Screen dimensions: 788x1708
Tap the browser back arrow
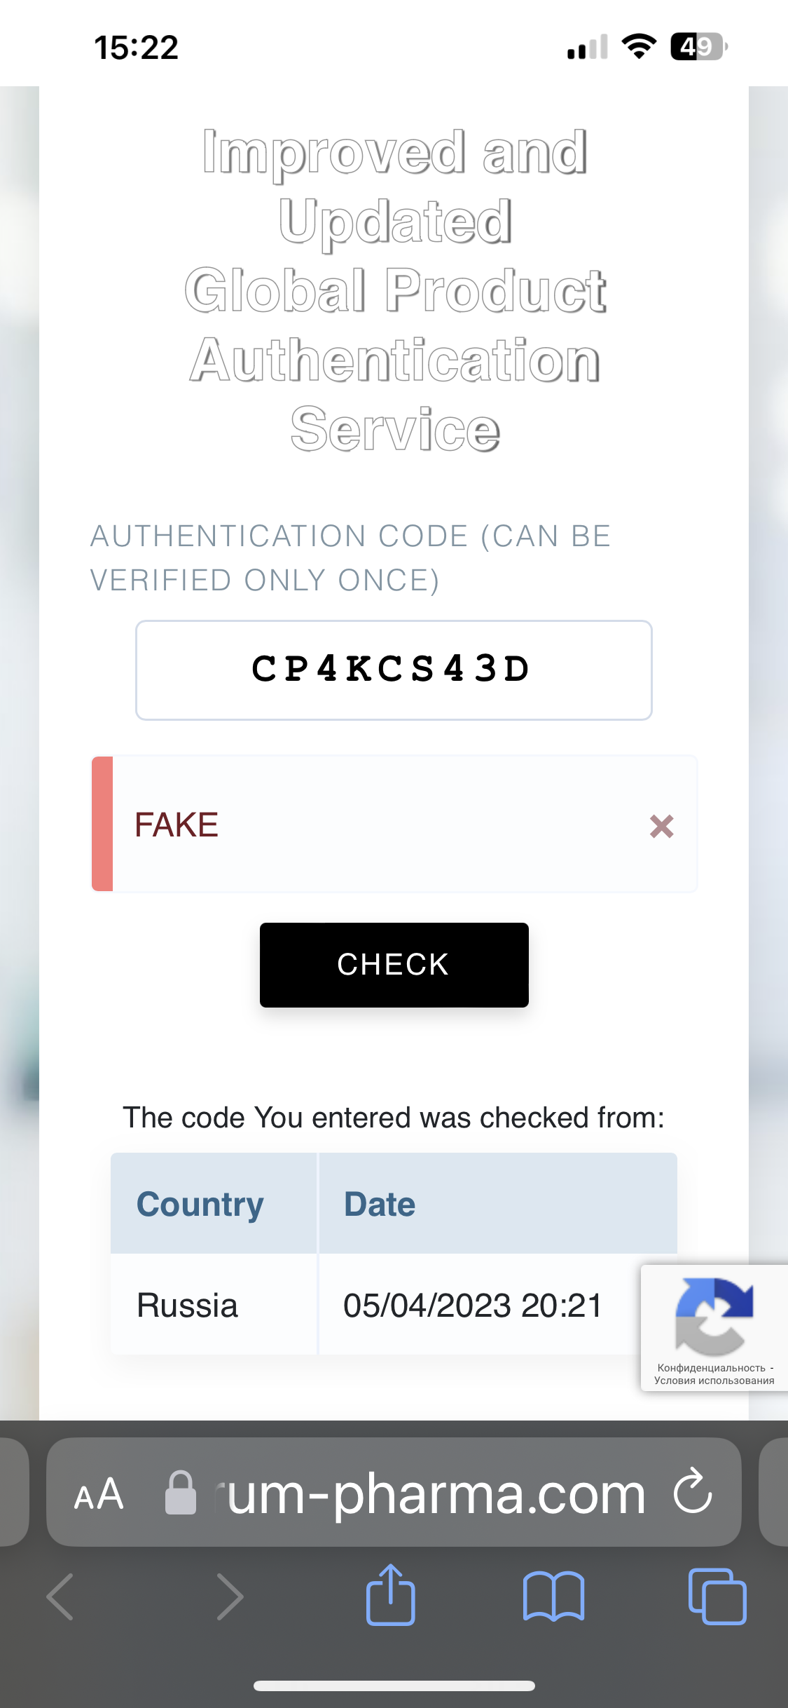[60, 1597]
